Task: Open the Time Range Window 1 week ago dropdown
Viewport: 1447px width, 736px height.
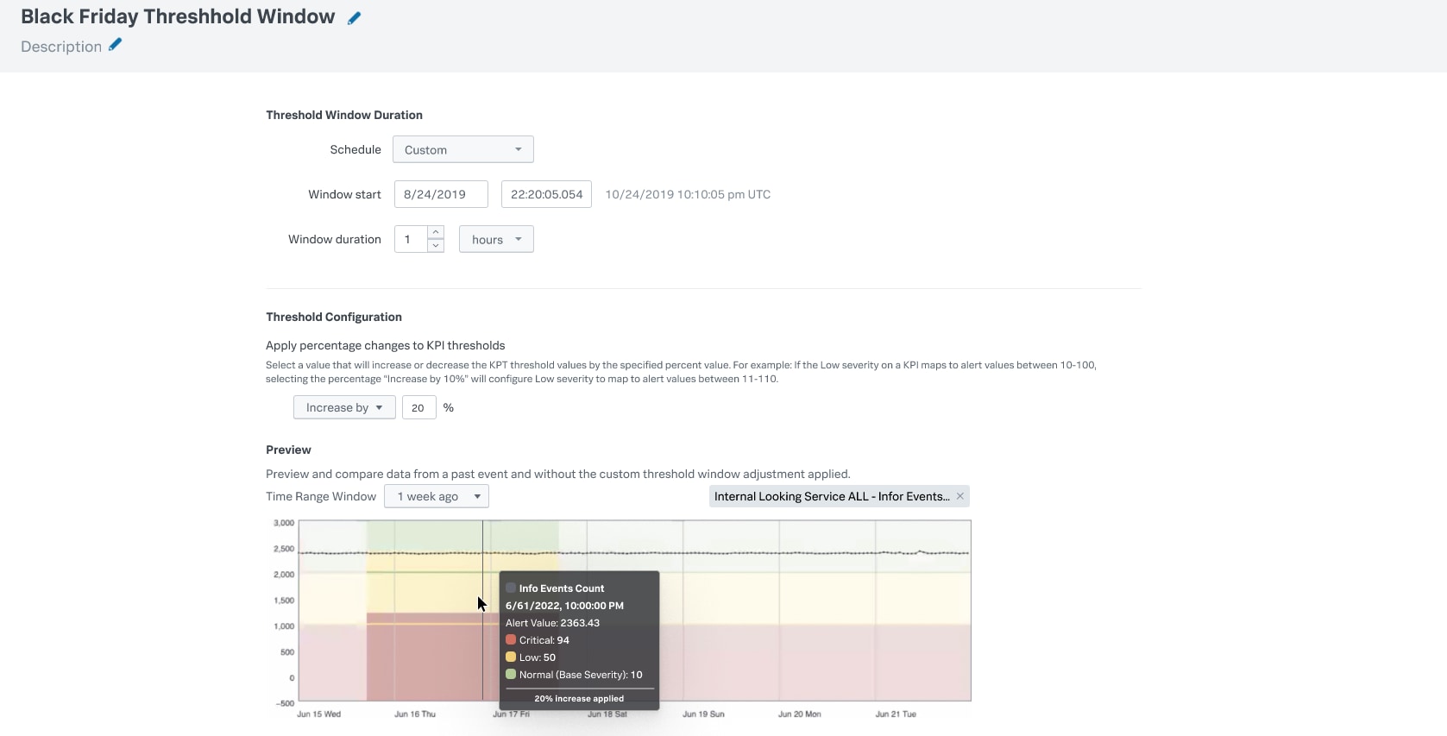Action: pos(437,496)
